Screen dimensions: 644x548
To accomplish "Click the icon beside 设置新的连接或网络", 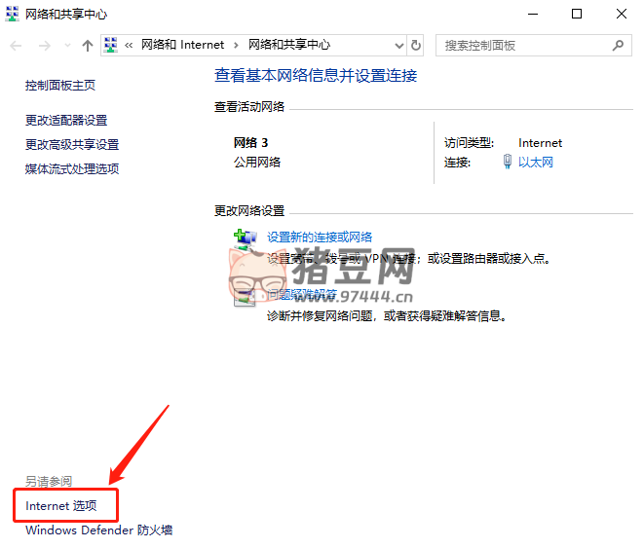I will [246, 238].
